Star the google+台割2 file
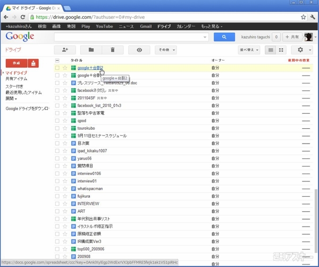319x267 pixels. click(65, 68)
